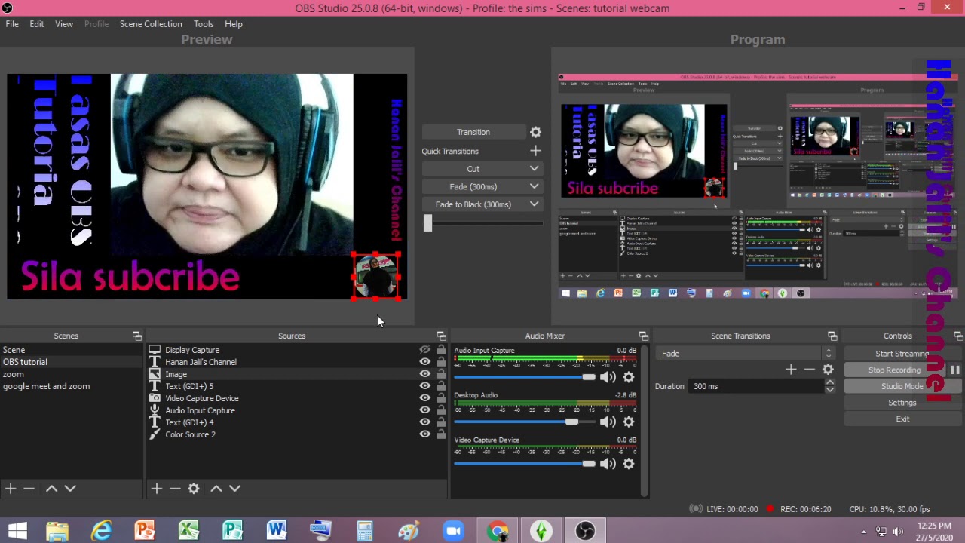Move source down in the Sources list
The width and height of the screenshot is (965, 543).
234,489
